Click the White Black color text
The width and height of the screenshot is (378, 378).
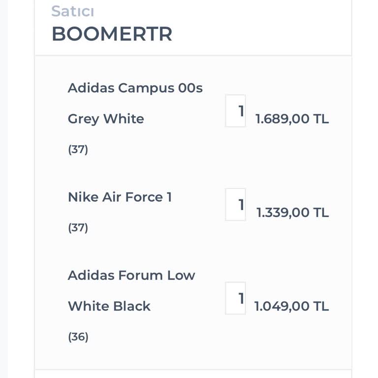click(109, 306)
